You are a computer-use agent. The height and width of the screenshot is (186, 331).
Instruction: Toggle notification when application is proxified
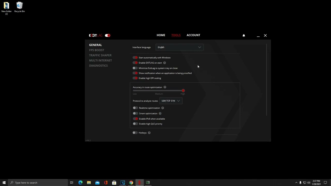tap(135, 73)
